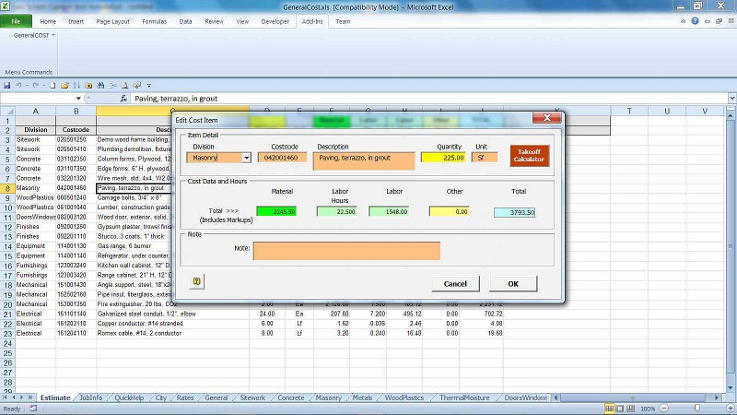Switch to Page Layout view in status bar
Screen dimensions: 737x415
[x=620, y=409]
